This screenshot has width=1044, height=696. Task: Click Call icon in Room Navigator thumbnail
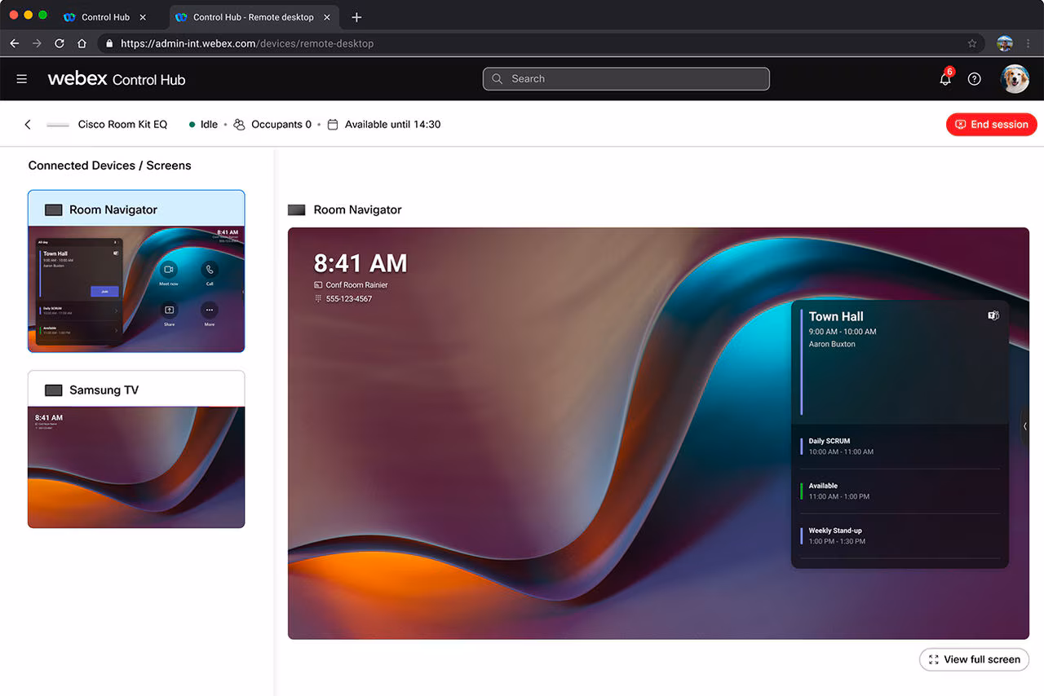point(210,270)
